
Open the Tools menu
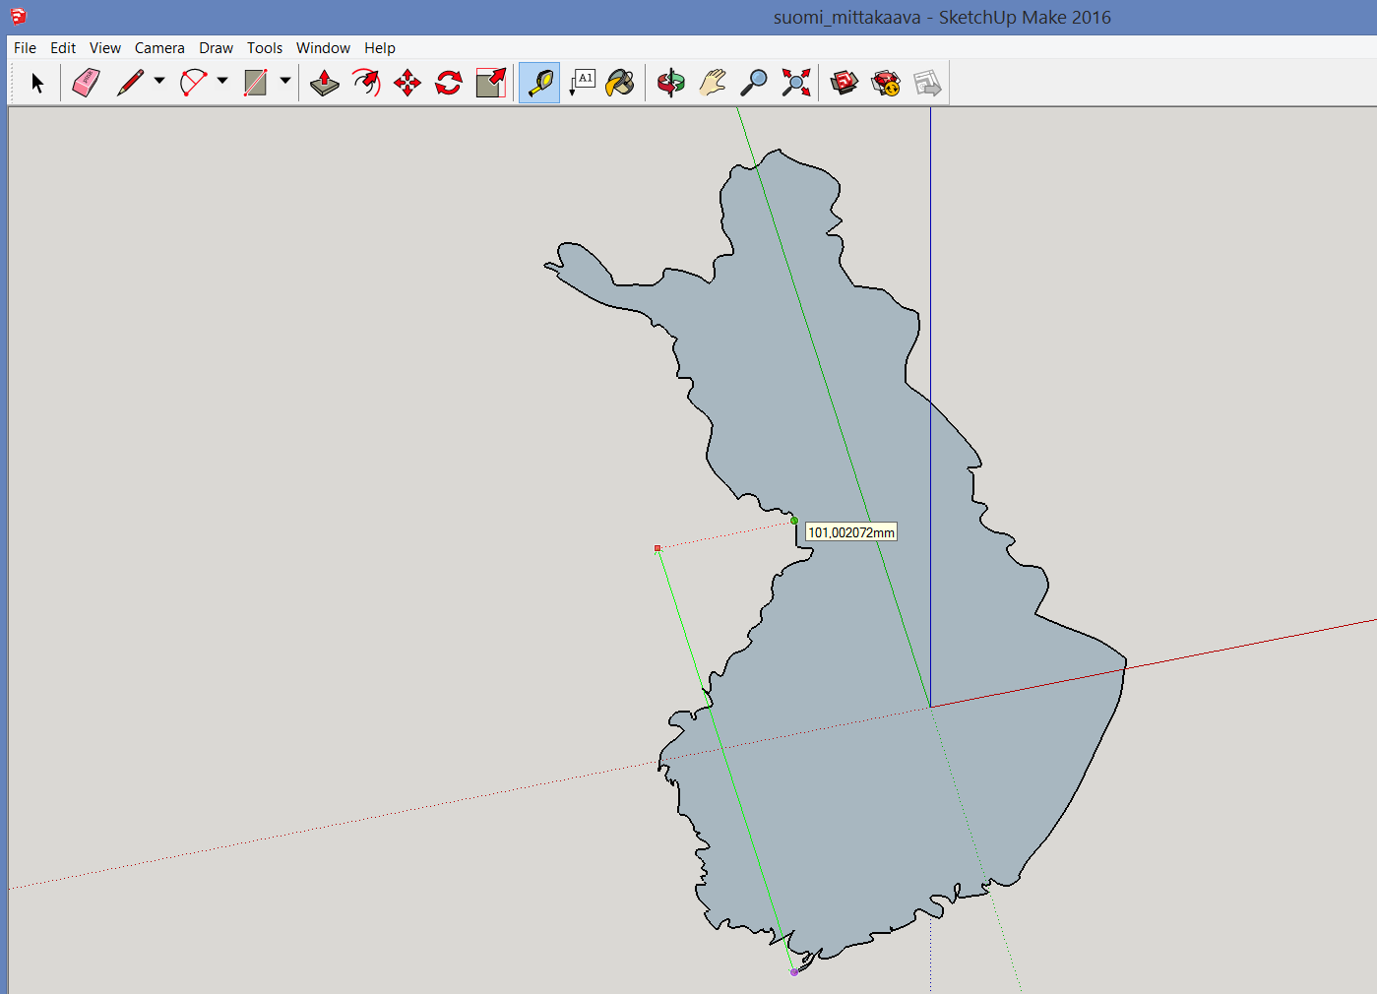(264, 48)
